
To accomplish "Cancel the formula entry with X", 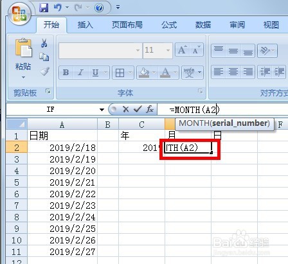I will click(126, 110).
